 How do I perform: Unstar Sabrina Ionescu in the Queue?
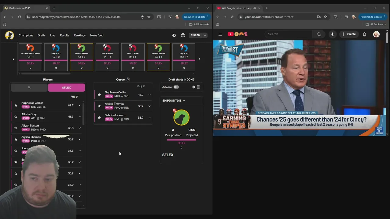(x=99, y=117)
